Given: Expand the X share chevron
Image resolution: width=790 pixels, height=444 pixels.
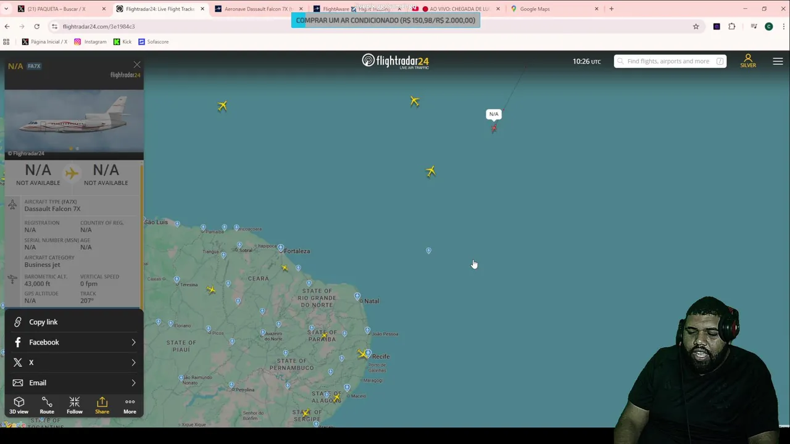Looking at the screenshot, I should pyautogui.click(x=133, y=363).
